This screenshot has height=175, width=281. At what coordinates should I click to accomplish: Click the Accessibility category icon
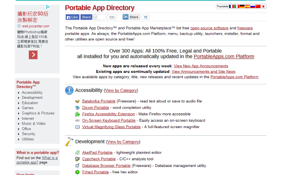69,90
